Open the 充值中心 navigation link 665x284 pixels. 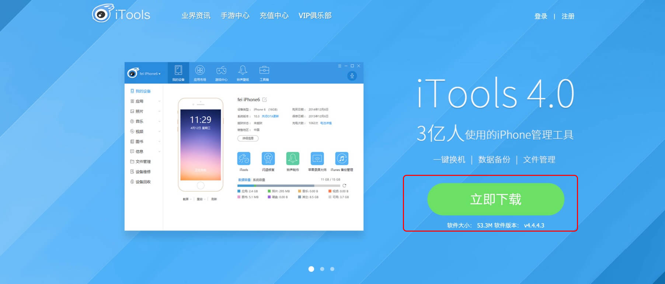(x=274, y=15)
